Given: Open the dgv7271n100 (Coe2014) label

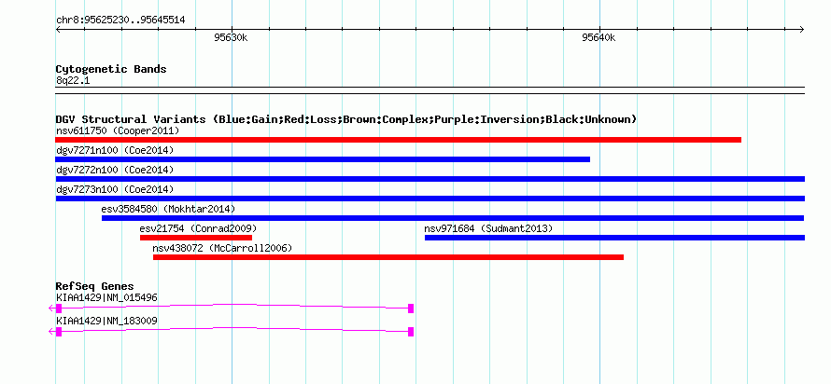Looking at the screenshot, I should (x=115, y=150).
